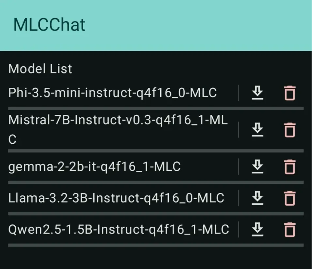Screen dimensions: 312x269
Task: Delete the Qwen2.5-1.5B-Instruct model
Action: coord(289,229)
